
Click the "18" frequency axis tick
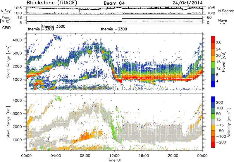pos(20,18)
